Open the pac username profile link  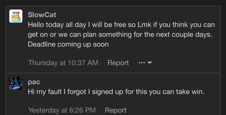(x=34, y=82)
